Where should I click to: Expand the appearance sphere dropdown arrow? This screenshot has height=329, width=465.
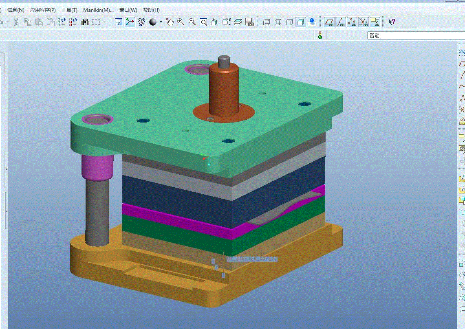pos(161,22)
